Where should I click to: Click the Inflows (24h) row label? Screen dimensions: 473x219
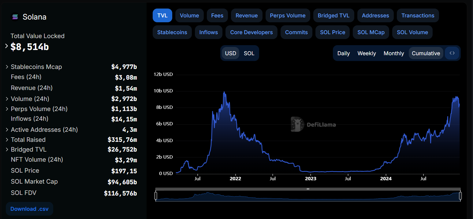point(29,119)
